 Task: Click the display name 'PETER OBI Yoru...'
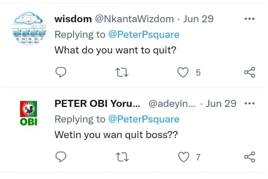(x=97, y=104)
